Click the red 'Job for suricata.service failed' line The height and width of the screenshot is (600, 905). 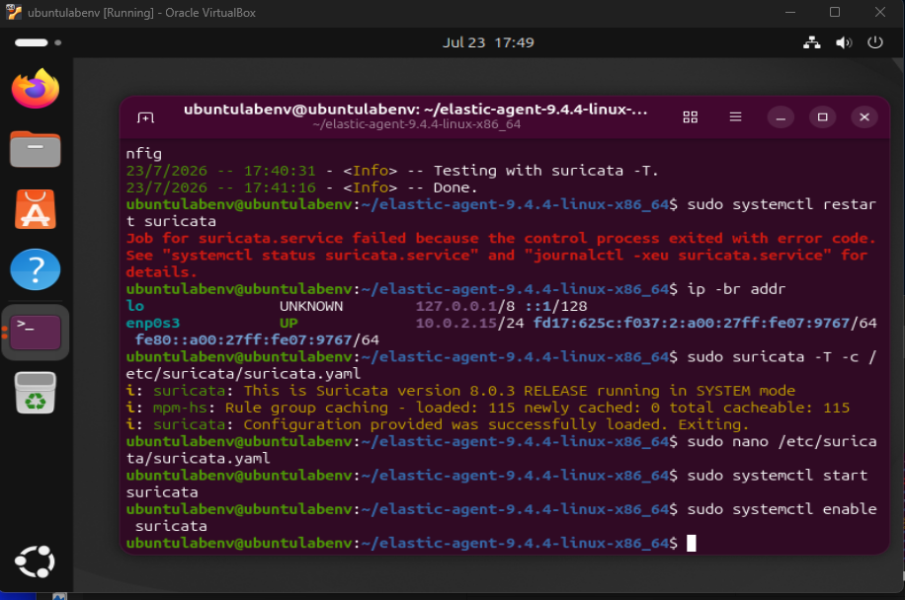(x=501, y=238)
